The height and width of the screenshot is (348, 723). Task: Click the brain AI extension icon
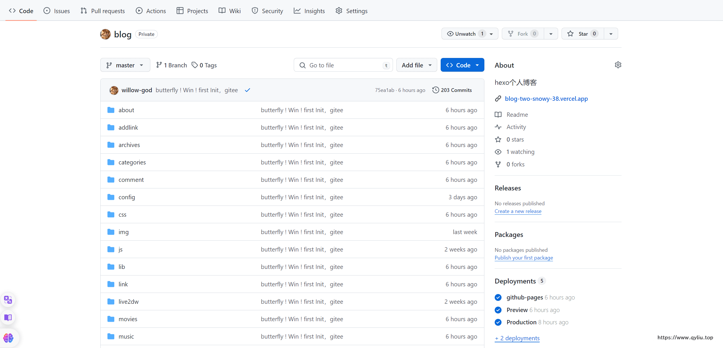[x=8, y=338]
